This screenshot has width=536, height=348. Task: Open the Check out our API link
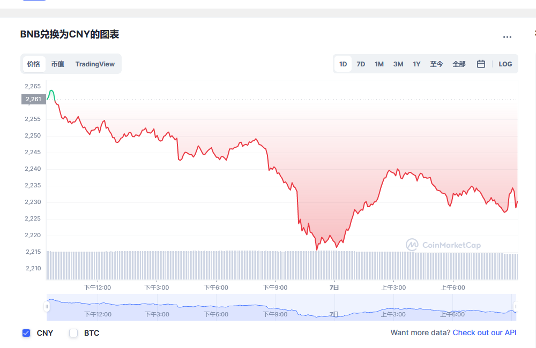click(485, 332)
